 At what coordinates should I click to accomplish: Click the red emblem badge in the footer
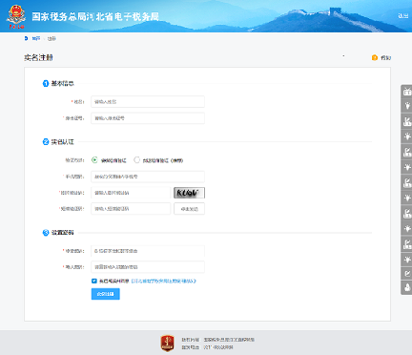pos(167,344)
